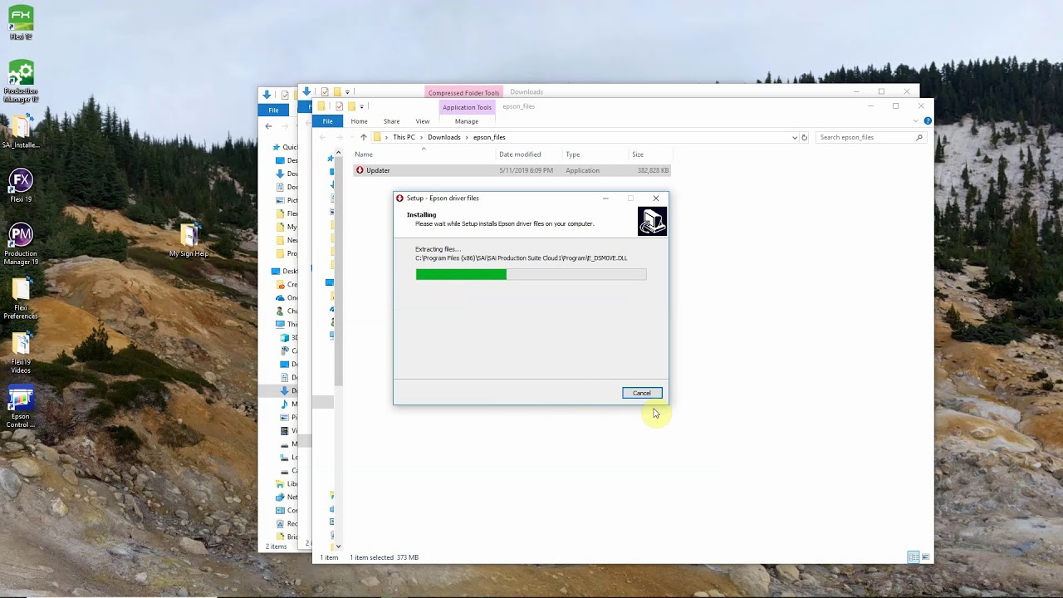Select the My Sign Help desktop folder
This screenshot has width=1063, height=598.
pyautogui.click(x=189, y=242)
